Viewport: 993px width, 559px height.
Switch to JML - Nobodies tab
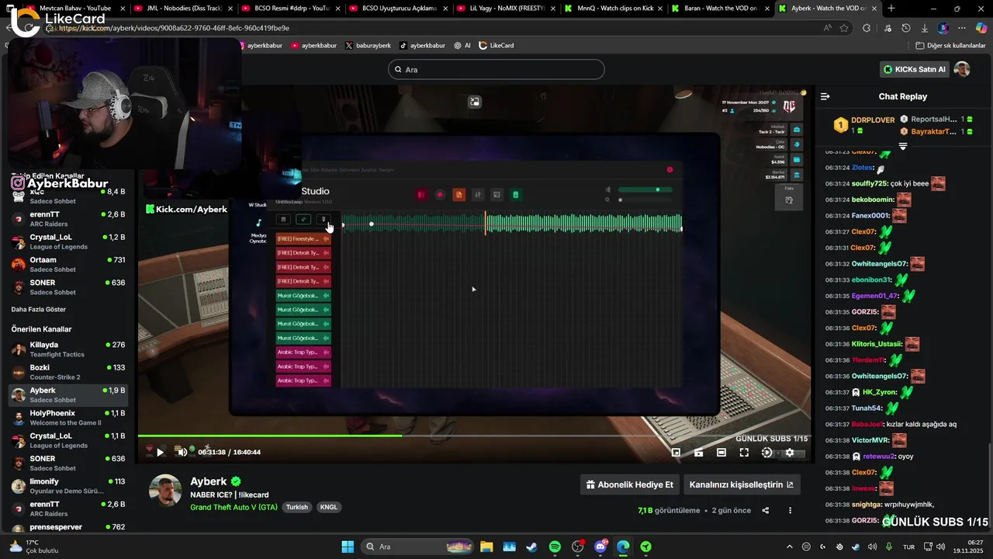click(182, 9)
